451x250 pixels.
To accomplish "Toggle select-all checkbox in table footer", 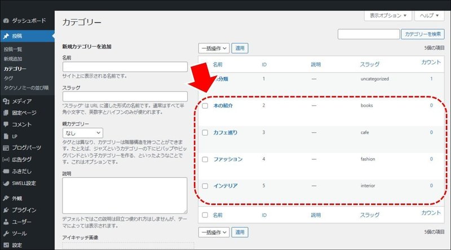I will tap(205, 215).
